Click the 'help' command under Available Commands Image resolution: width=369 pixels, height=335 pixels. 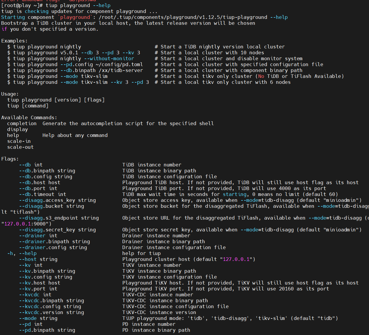pos(13,135)
